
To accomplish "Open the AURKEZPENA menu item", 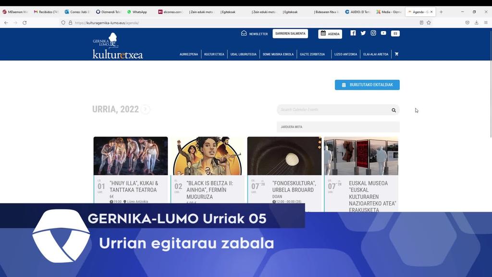I will 188,54.
